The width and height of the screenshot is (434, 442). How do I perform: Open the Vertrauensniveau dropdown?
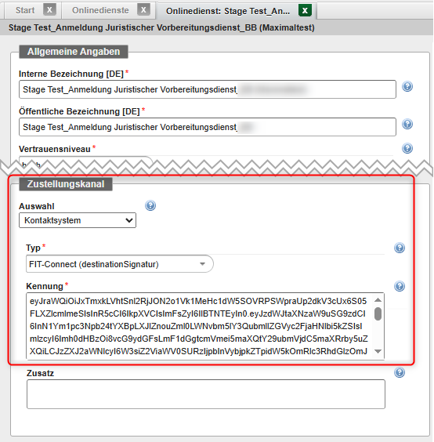point(85,163)
